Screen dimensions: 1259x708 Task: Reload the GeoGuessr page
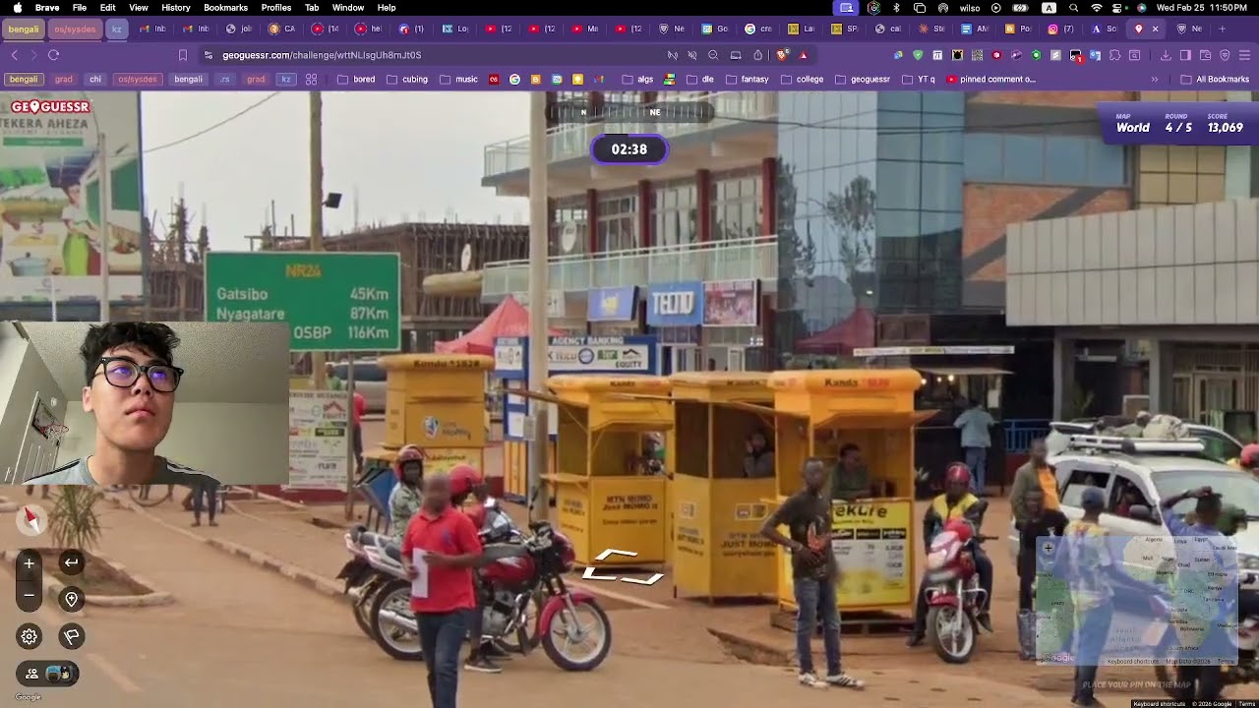(53, 55)
